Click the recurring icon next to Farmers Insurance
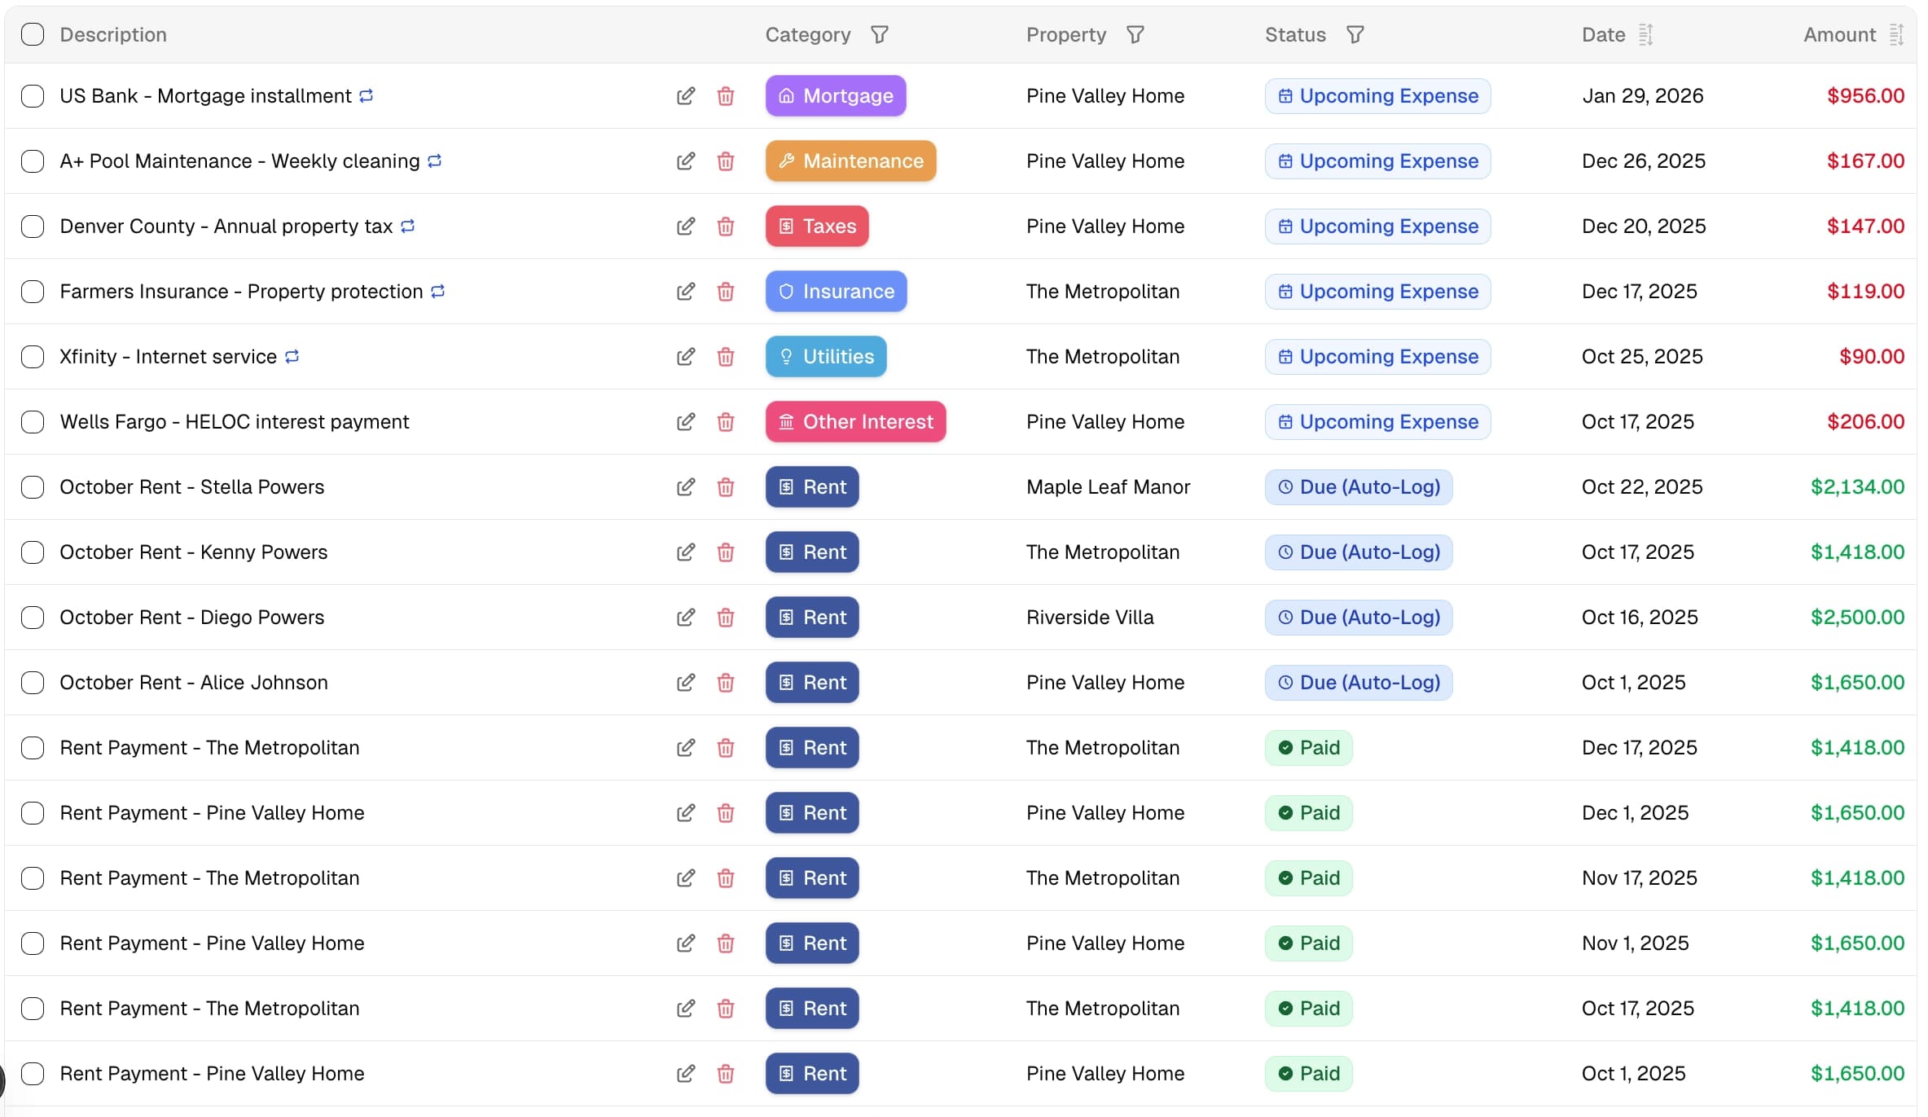Viewport: 1928px width, 1117px height. point(437,291)
